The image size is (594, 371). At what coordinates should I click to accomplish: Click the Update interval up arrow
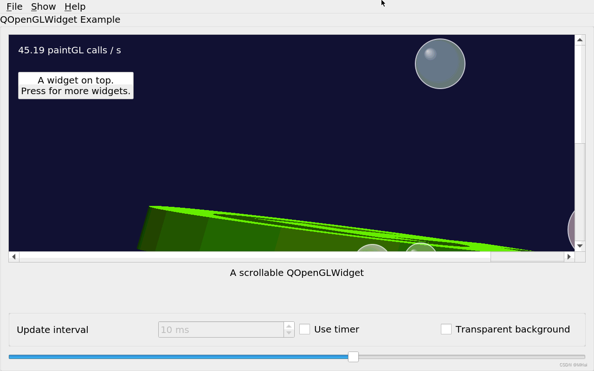289,326
